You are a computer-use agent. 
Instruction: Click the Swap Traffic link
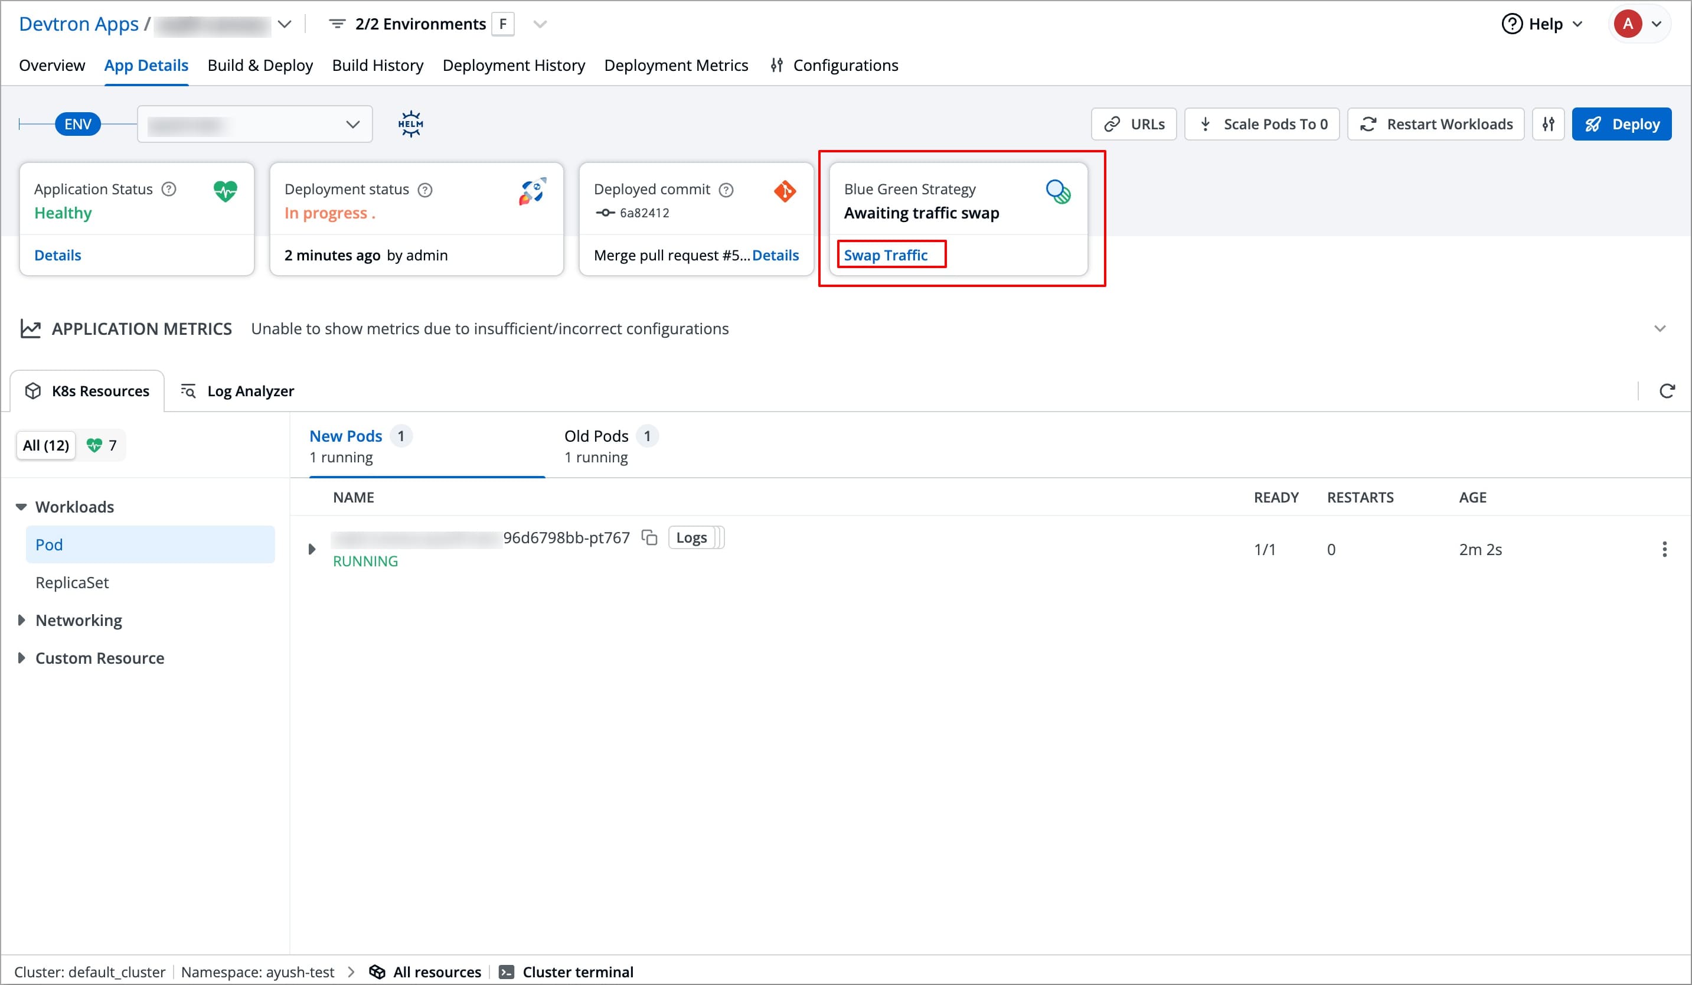[x=886, y=255]
